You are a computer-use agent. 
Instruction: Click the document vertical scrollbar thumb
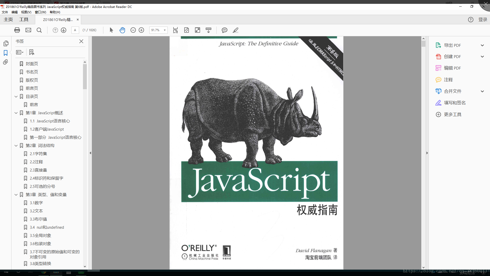coord(423,44)
